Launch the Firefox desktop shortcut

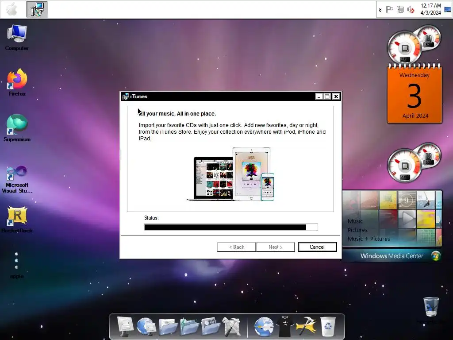17,82
